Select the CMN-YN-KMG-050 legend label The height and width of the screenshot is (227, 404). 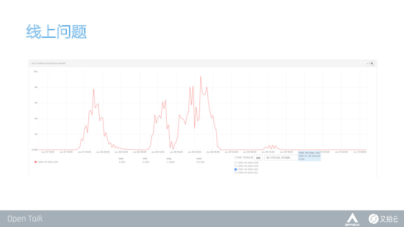click(x=48, y=162)
